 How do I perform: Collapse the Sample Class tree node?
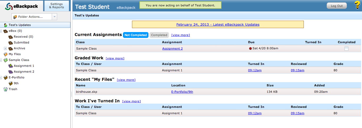(1, 60)
